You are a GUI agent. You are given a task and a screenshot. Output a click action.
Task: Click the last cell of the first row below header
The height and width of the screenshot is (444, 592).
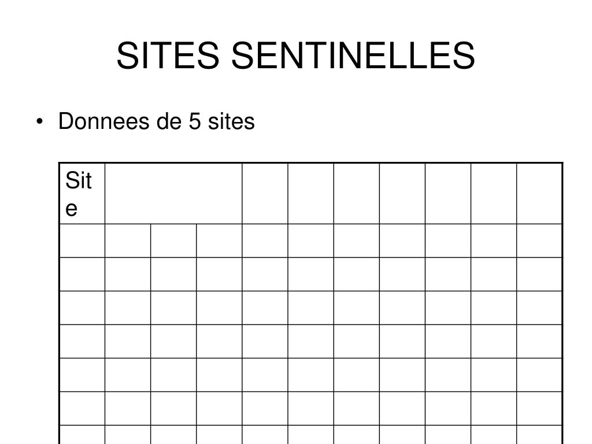click(x=539, y=241)
